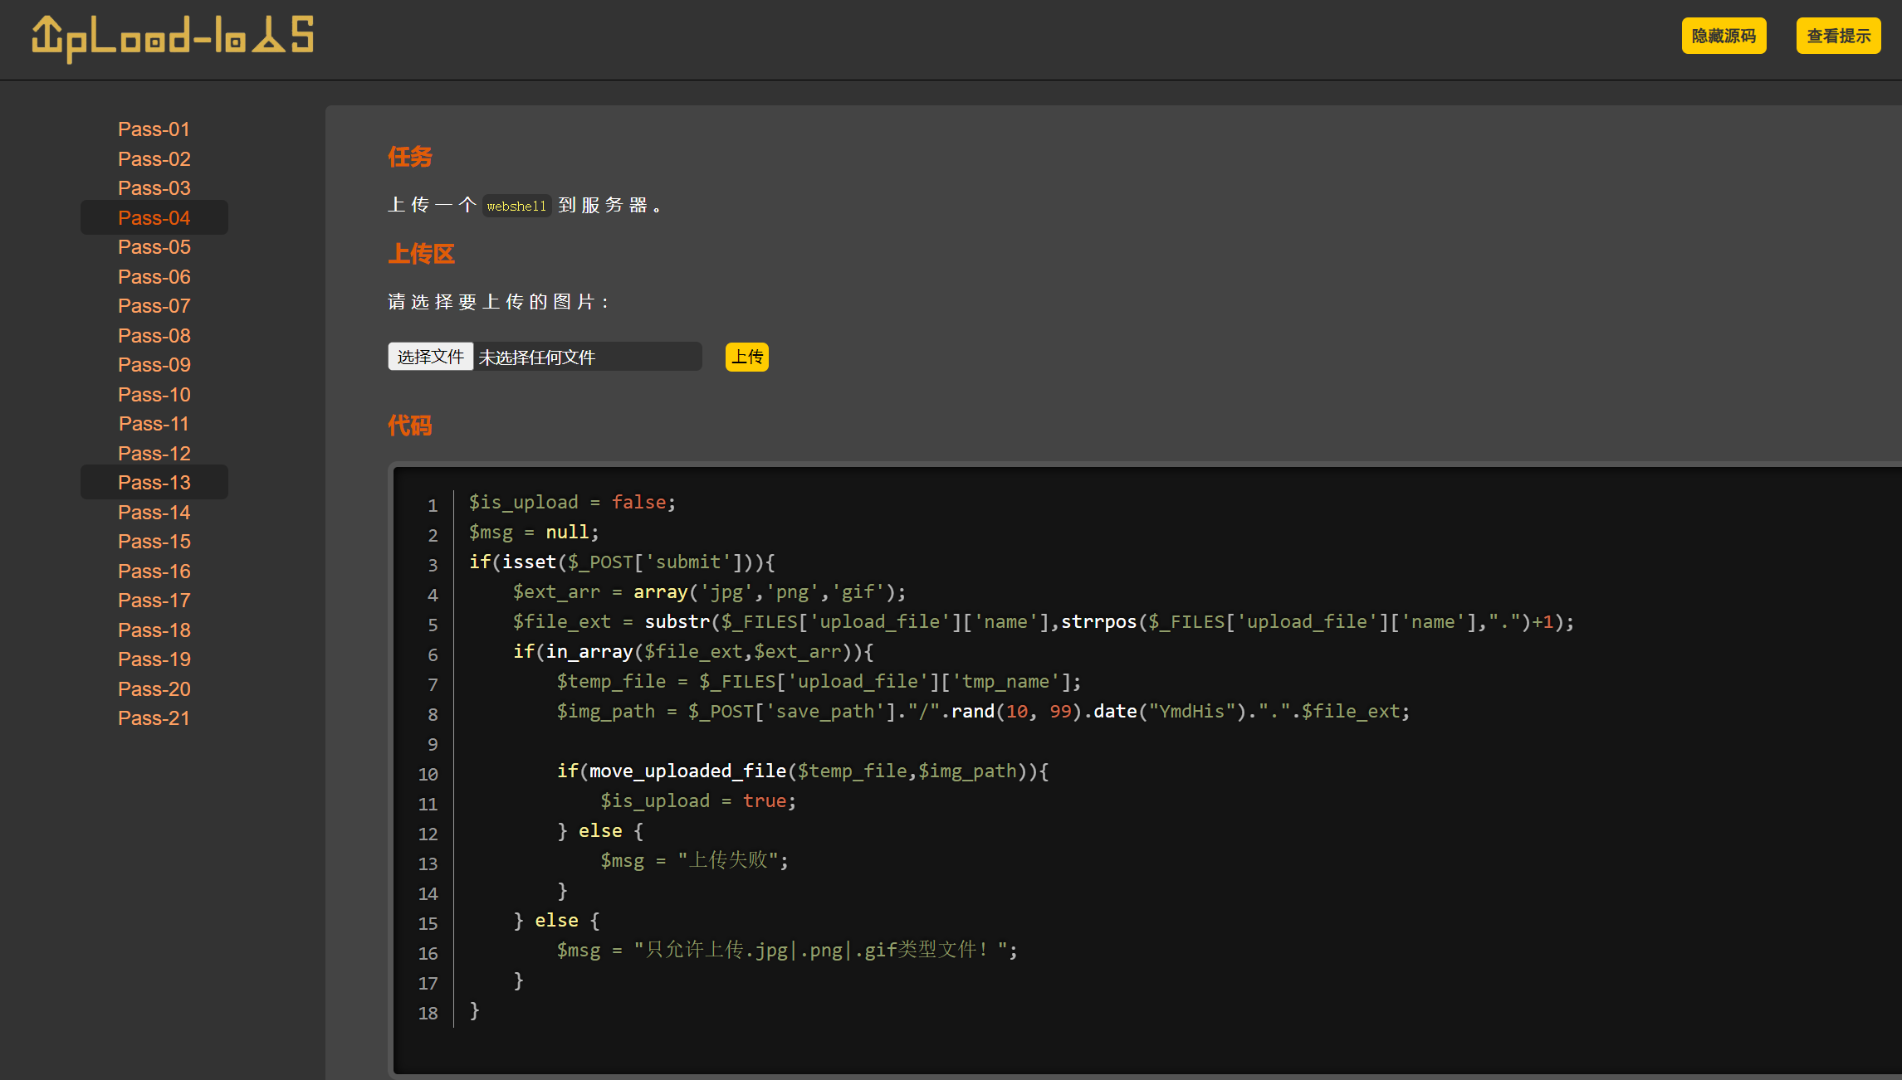The image size is (1902, 1080).
Task: Click the webshell code tag
Action: click(x=516, y=206)
